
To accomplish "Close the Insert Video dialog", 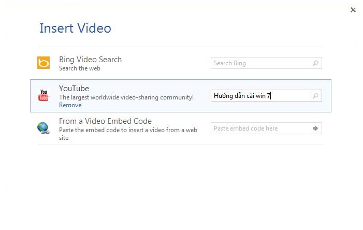I will click(353, 10).
